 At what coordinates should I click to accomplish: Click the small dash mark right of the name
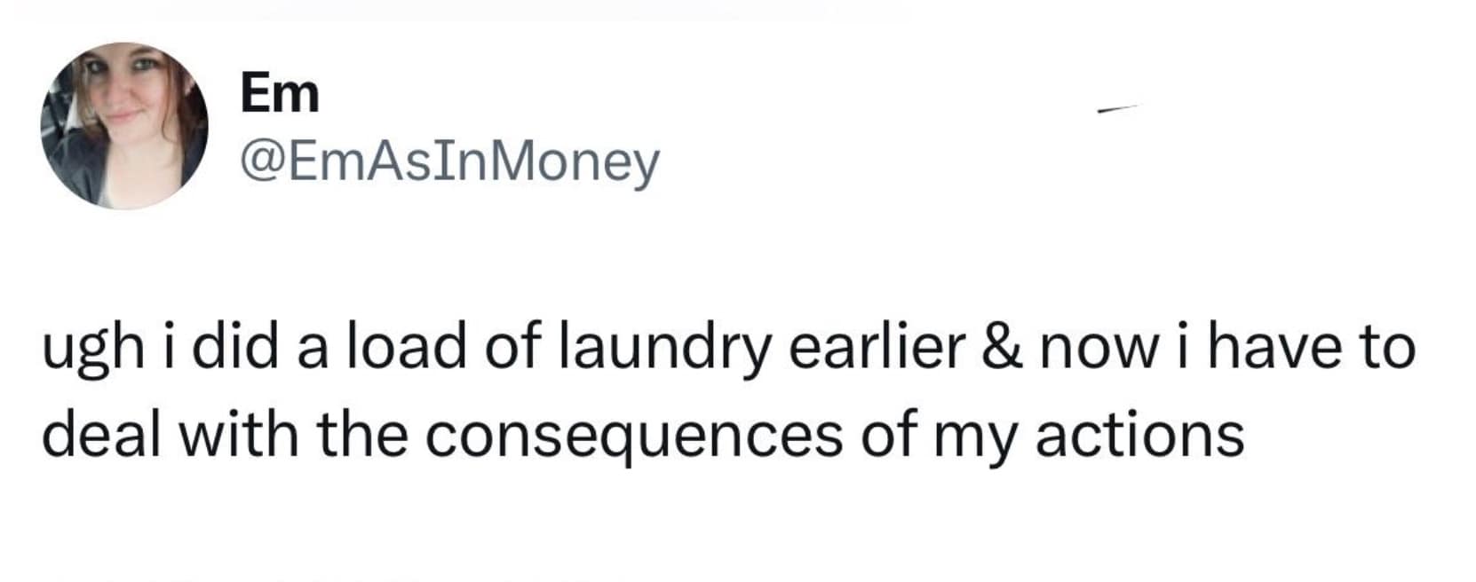1117,110
